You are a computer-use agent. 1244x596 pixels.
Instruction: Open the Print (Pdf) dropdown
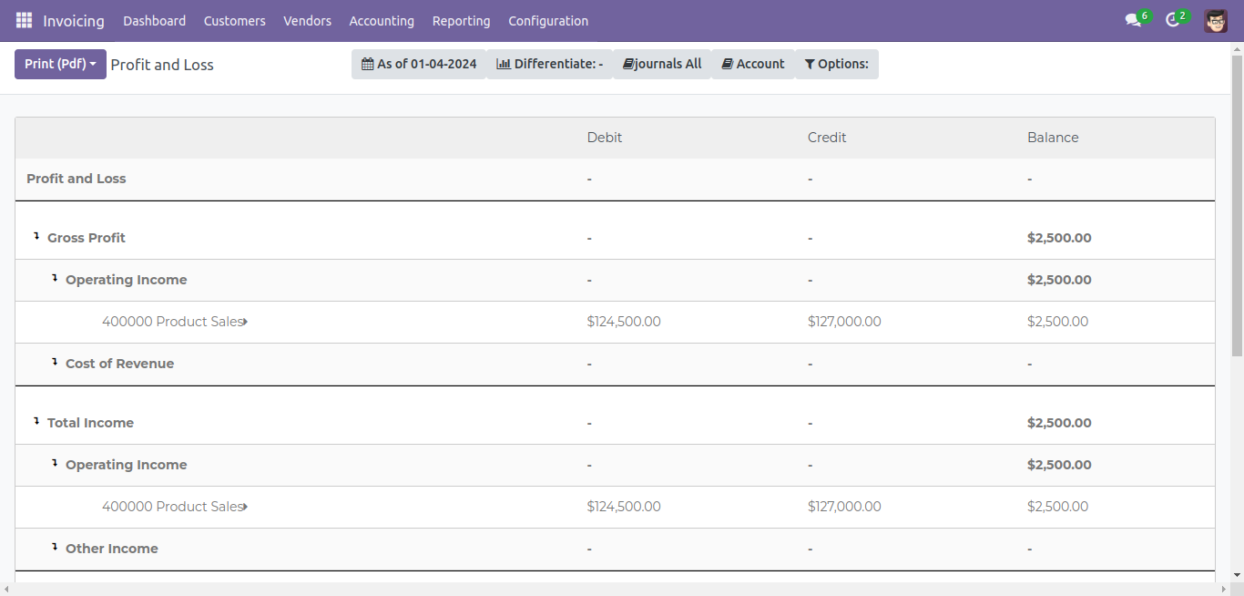60,64
